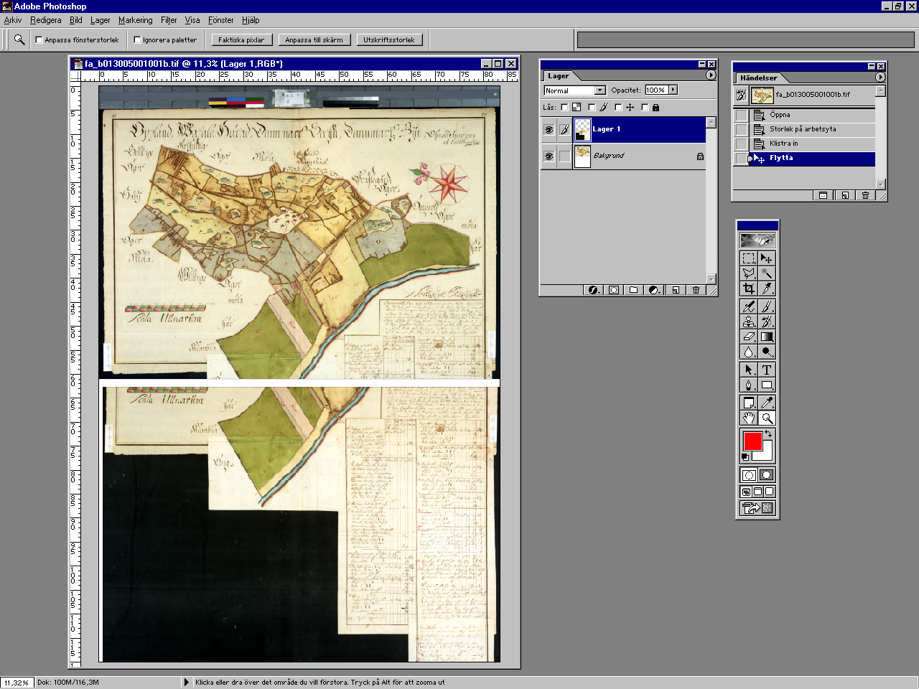Image resolution: width=919 pixels, height=689 pixels.
Task: Set history brush source on Öppna state
Action: tap(741, 115)
